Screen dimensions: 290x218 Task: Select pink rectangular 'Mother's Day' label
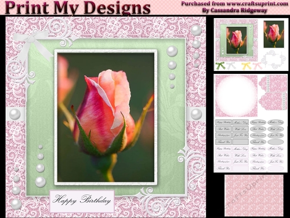[240, 149]
